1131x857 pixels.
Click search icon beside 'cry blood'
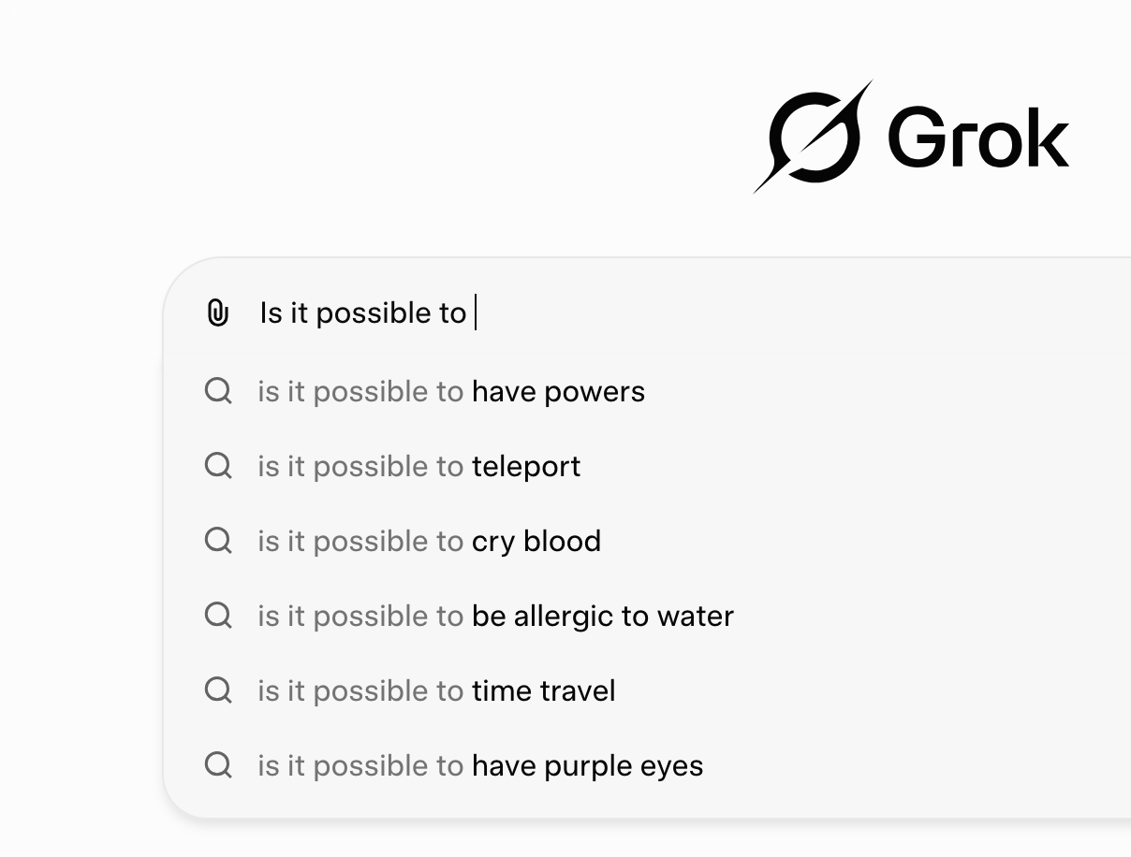218,541
